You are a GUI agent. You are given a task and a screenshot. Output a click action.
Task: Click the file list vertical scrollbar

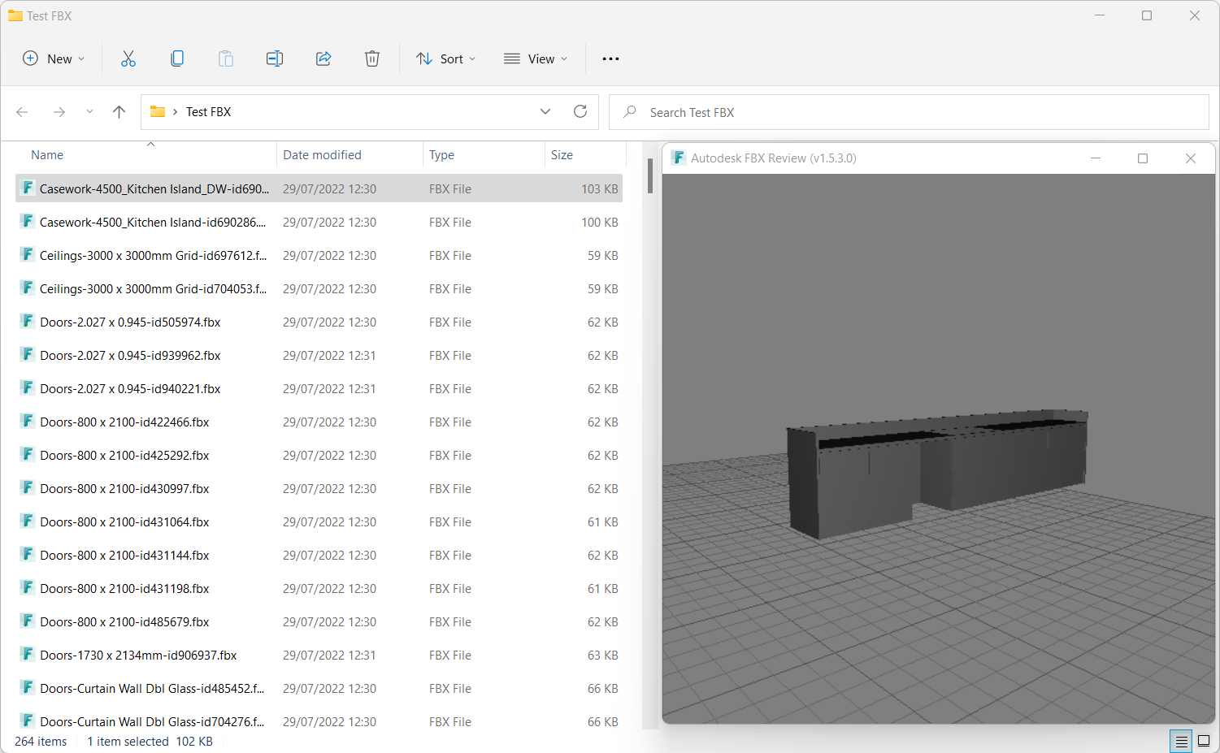(650, 175)
